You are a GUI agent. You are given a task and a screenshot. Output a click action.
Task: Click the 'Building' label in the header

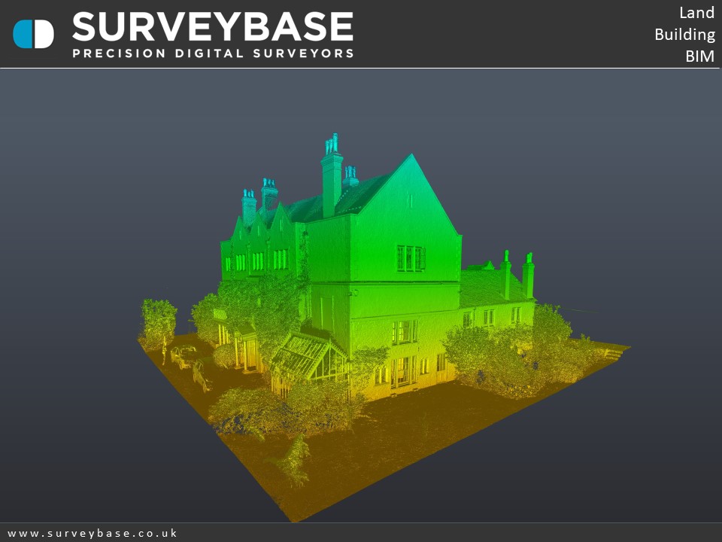pyautogui.click(x=684, y=35)
